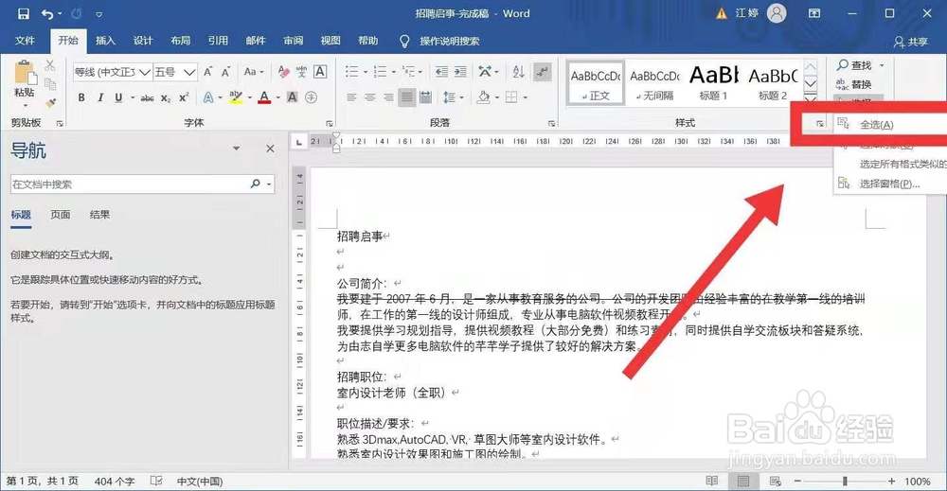The image size is (947, 491).
Task: Click the Undo arrow icon
Action: pos(47,13)
